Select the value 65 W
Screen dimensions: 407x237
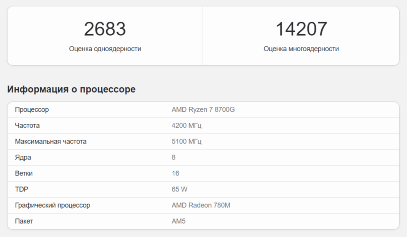coord(179,190)
